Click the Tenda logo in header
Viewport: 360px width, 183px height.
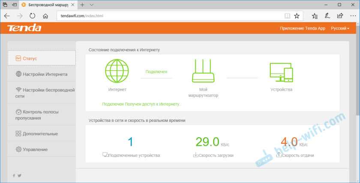(x=24, y=28)
